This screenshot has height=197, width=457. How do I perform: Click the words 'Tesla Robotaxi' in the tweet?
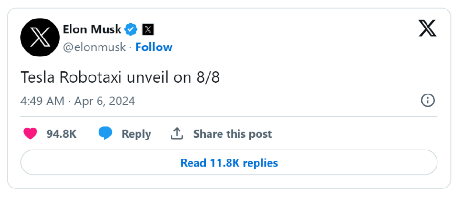pyautogui.click(x=62, y=77)
